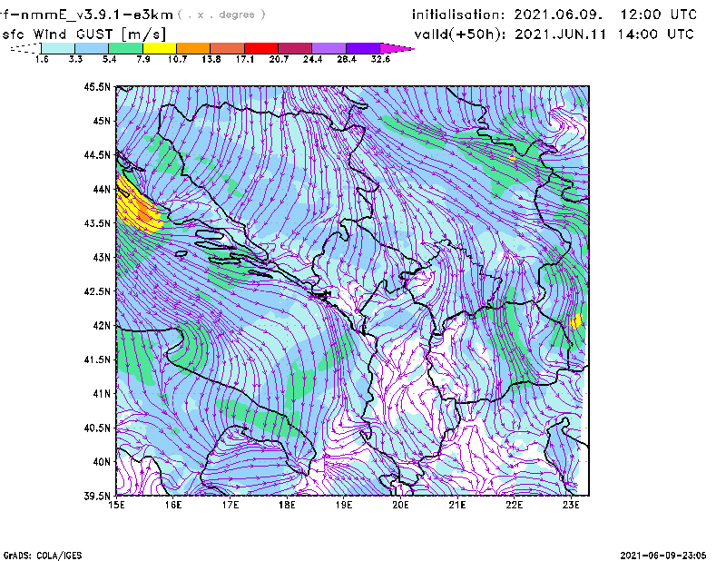Click the dashed white arrow below 1.6
The width and height of the screenshot is (726, 561).
pos(25,48)
